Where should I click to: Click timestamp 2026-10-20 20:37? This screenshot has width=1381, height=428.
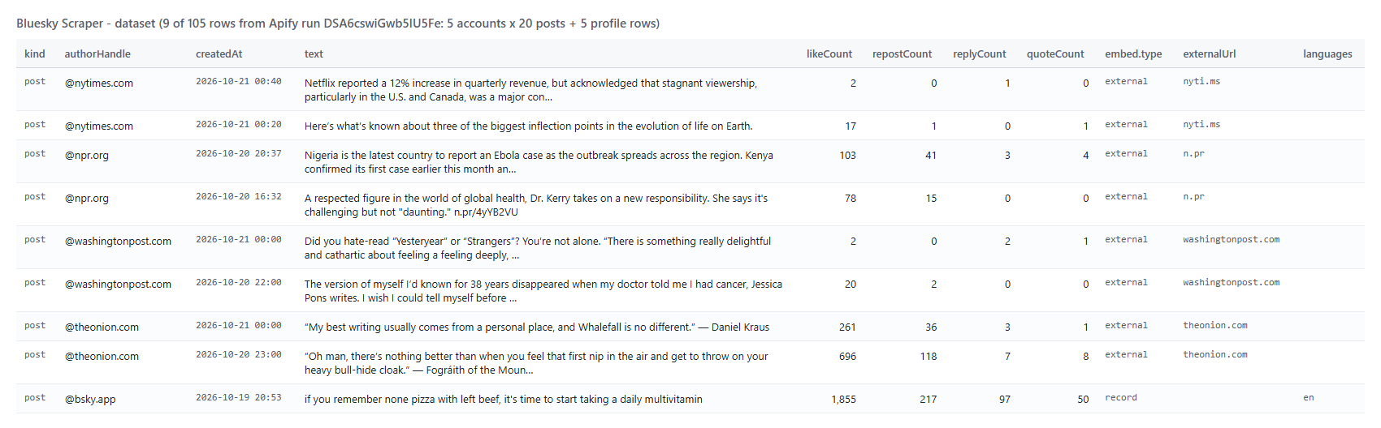coord(239,154)
